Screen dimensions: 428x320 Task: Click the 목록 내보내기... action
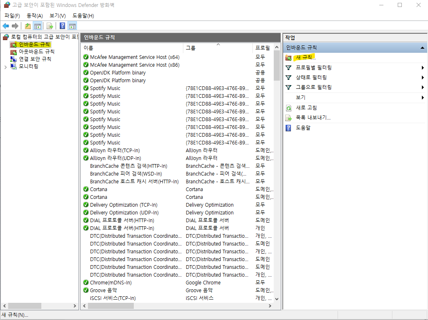pos(313,118)
